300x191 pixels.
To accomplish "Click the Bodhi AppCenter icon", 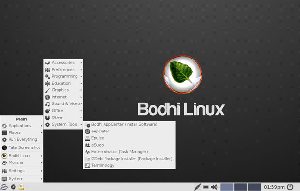I will coord(88,125).
